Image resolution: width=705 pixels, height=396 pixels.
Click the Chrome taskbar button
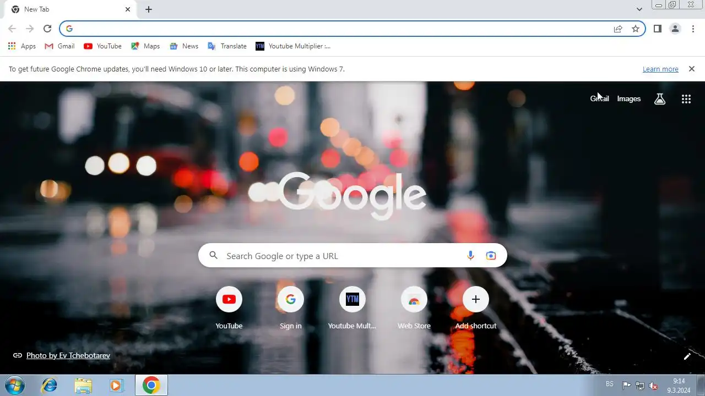(x=151, y=385)
